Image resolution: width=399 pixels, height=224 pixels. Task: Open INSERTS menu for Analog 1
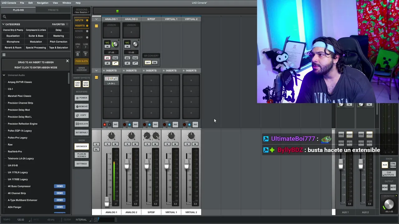(111, 71)
